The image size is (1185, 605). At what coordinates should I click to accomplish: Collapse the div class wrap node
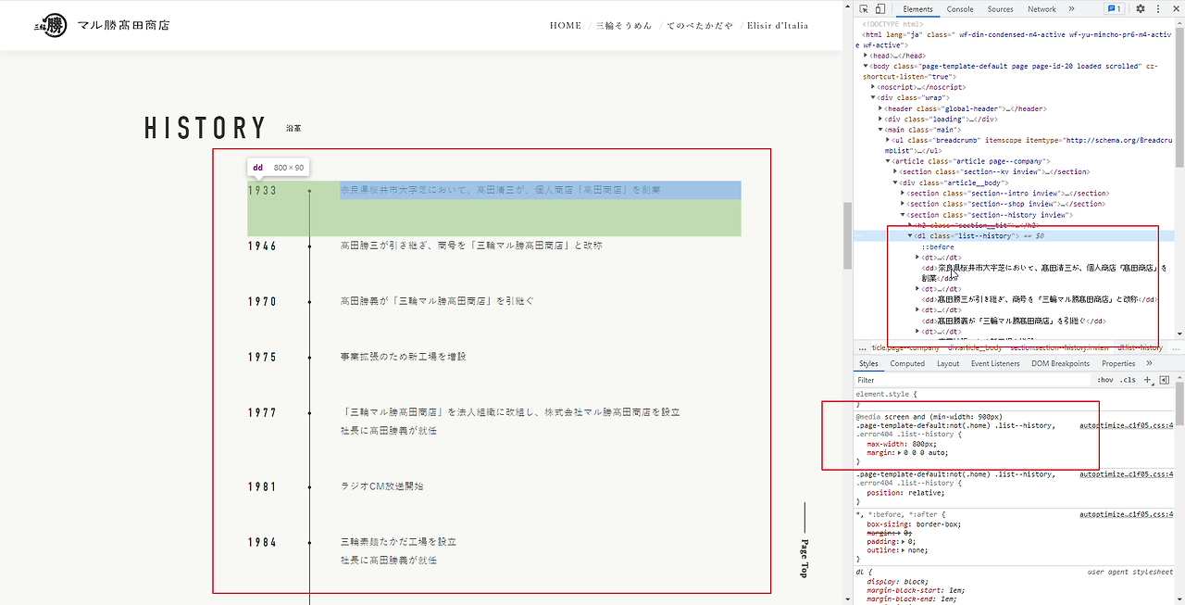(x=873, y=97)
